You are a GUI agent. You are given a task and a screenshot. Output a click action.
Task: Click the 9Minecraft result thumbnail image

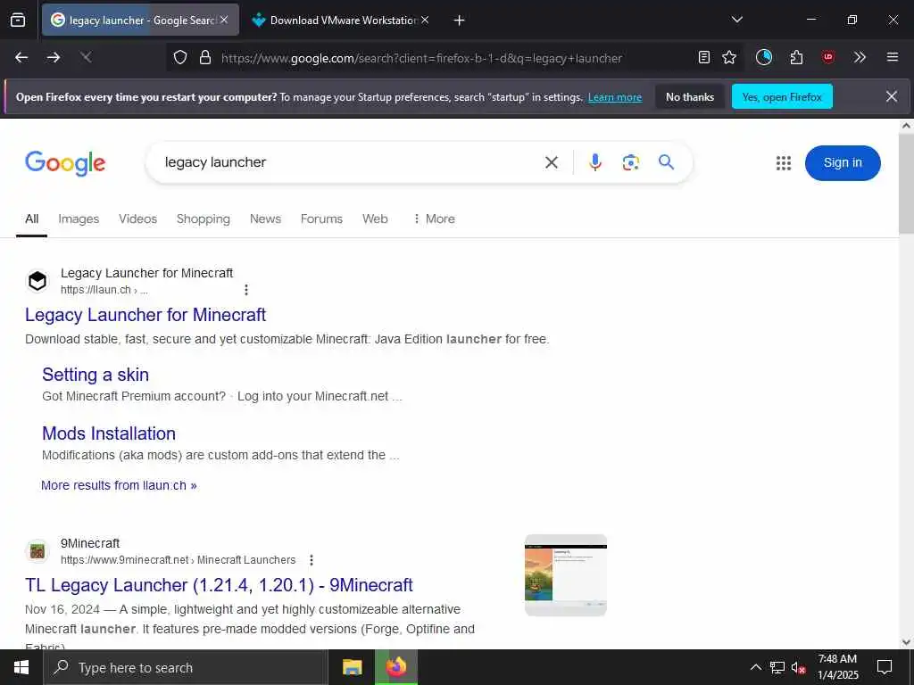click(565, 575)
